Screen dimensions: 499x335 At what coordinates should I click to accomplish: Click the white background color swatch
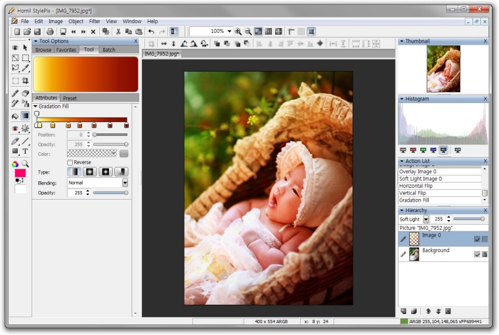click(20, 189)
